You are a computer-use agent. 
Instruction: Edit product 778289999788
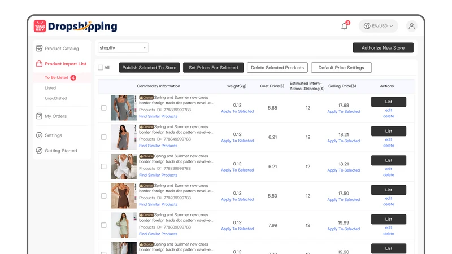click(x=389, y=198)
